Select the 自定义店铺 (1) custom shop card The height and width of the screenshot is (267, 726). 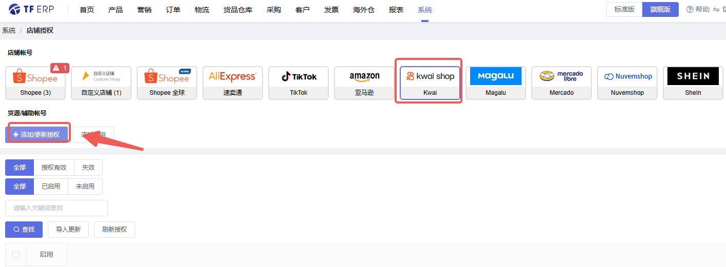(101, 83)
